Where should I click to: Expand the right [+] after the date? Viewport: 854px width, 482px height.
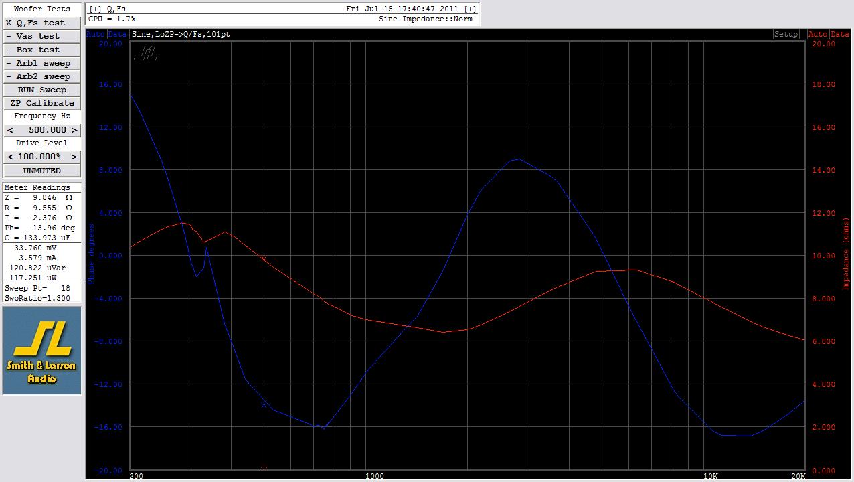tap(470, 9)
